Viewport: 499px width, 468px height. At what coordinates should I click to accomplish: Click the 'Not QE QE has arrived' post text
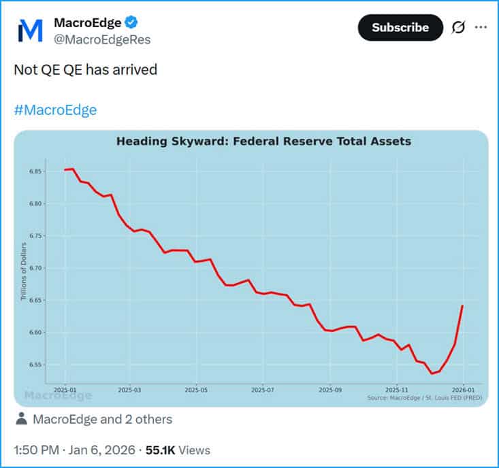(85, 69)
